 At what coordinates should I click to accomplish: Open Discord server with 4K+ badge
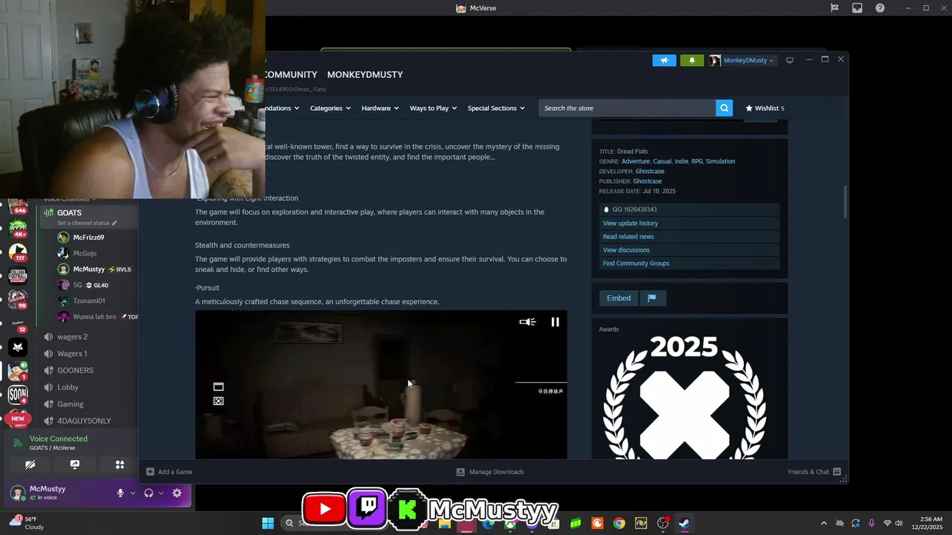coord(18,228)
